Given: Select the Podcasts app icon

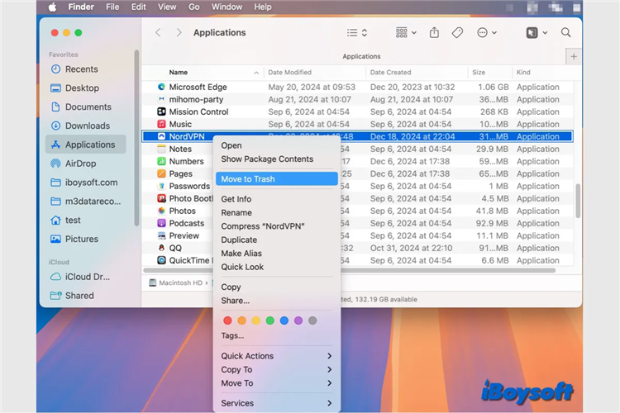Looking at the screenshot, I should 161,223.
